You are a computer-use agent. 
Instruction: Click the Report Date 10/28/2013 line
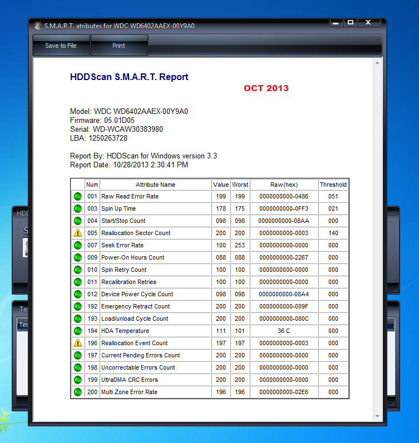(129, 165)
